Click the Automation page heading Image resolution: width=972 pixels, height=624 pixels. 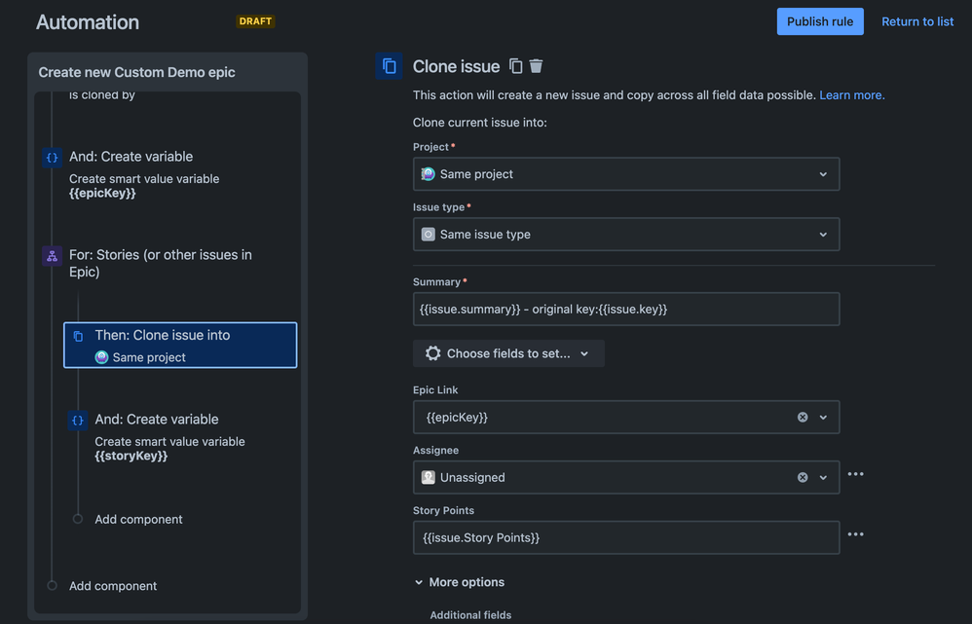(x=88, y=22)
